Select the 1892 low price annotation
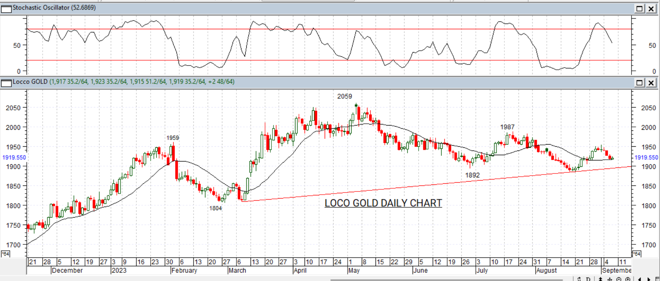This screenshot has height=281, width=660. pyautogui.click(x=472, y=175)
